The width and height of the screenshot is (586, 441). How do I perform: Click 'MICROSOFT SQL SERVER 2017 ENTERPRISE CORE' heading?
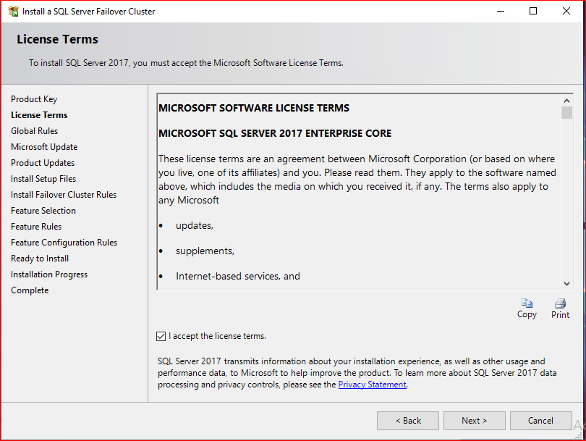275,133
